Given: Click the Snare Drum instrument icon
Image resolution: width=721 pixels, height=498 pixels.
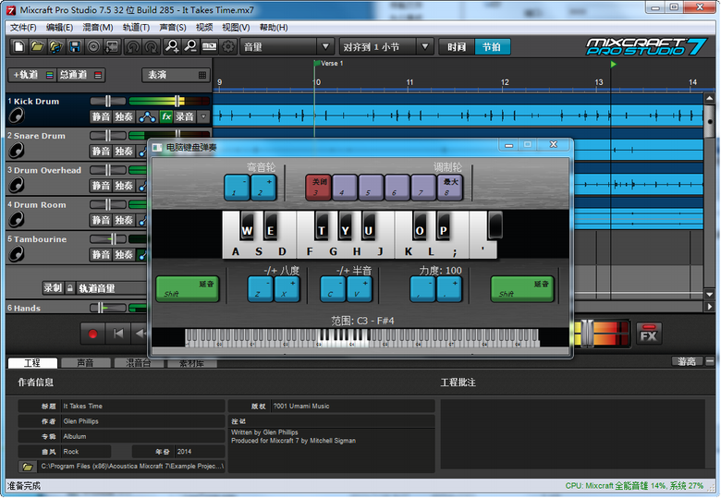Looking at the screenshot, I should (x=16, y=152).
